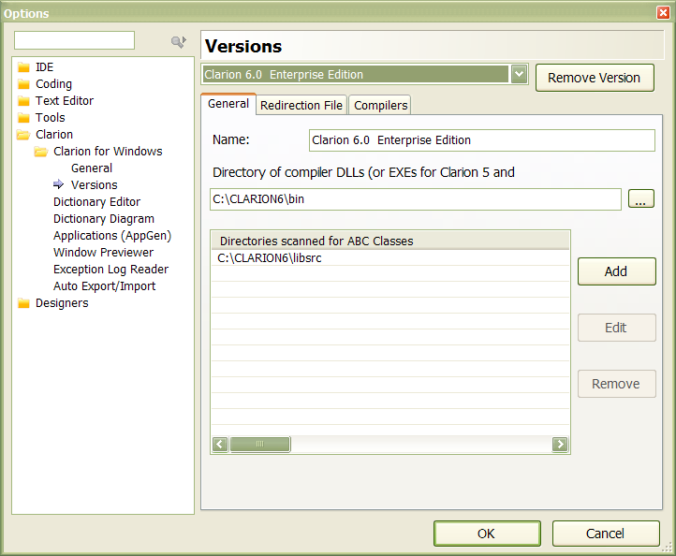The width and height of the screenshot is (676, 556).
Task: Click the Tools folder icon
Action: (x=24, y=118)
